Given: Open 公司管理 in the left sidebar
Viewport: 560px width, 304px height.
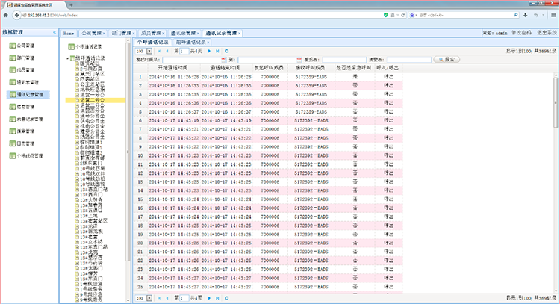Looking at the screenshot, I should 22,46.
